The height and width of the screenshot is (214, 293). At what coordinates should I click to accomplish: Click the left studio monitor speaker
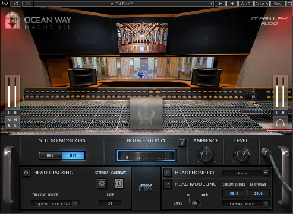pyautogui.click(x=83, y=76)
